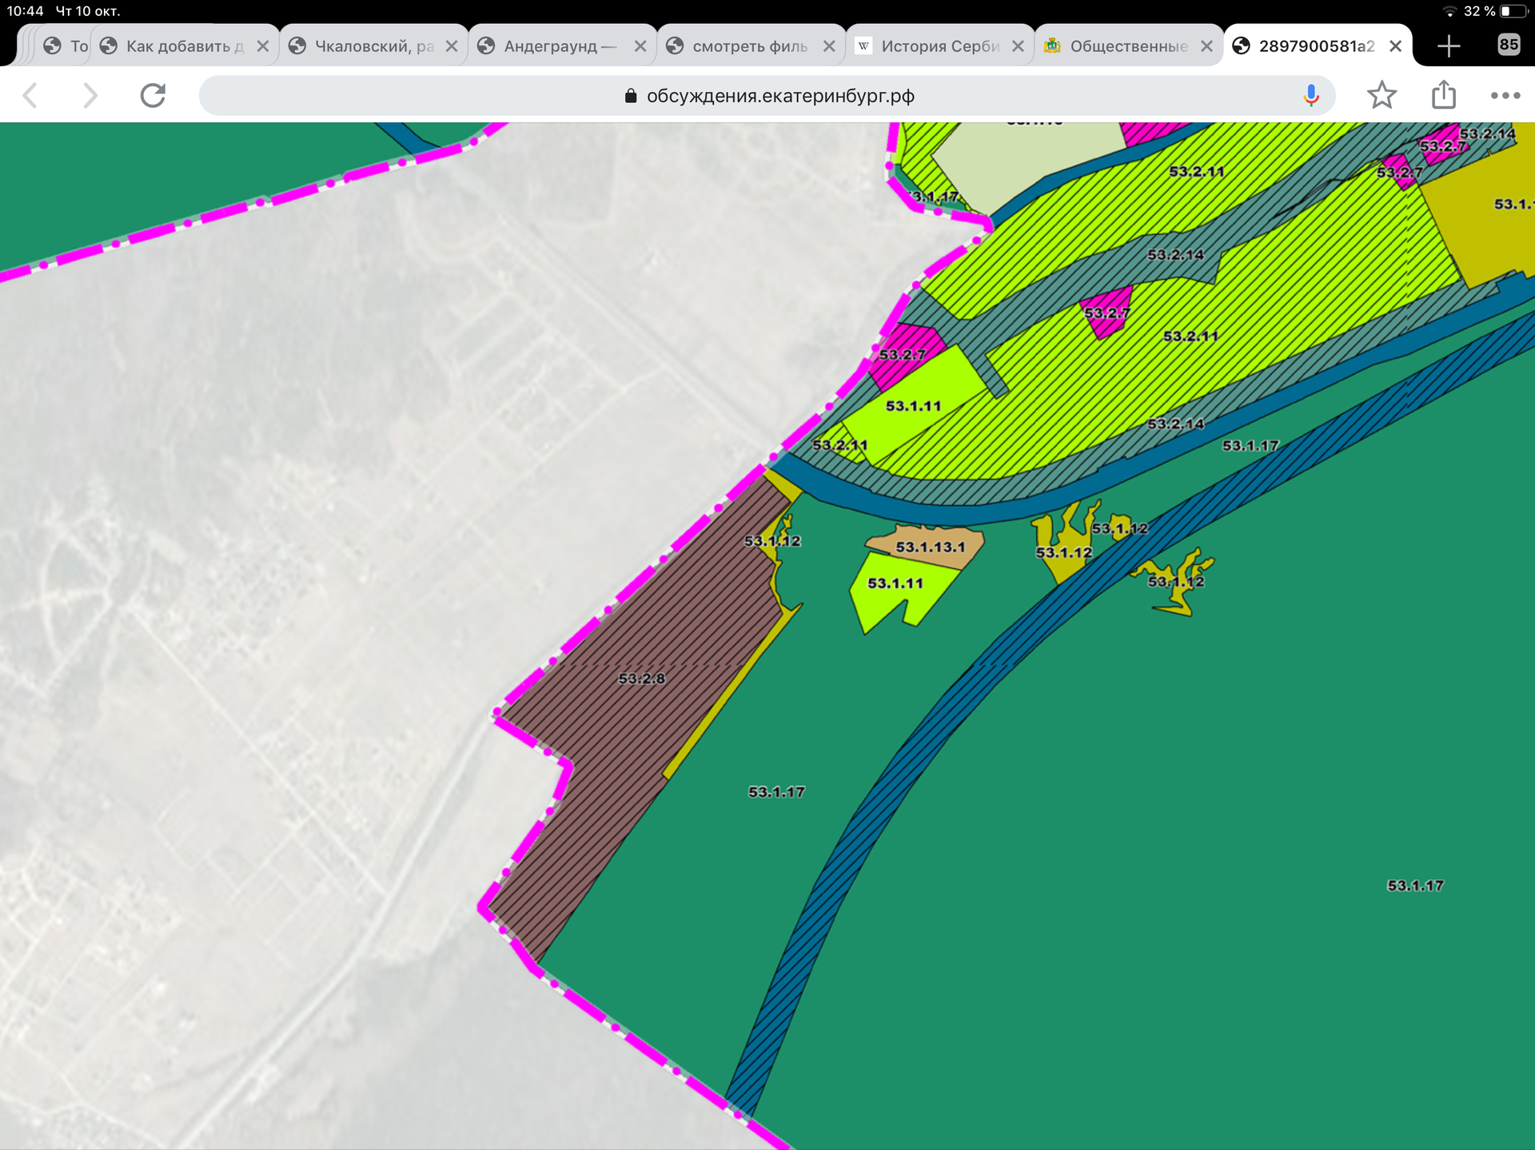Close the active 2897900581a2 tab
The height and width of the screenshot is (1150, 1535).
pos(1396,46)
